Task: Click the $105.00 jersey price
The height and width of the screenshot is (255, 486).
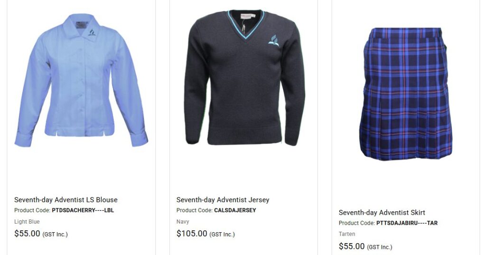Action: pyautogui.click(x=192, y=234)
